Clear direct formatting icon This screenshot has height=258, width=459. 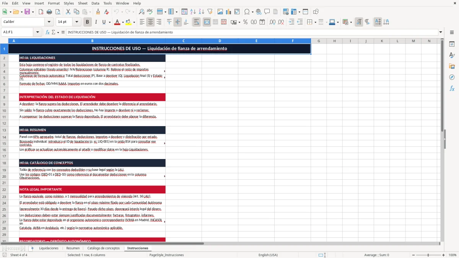click(107, 12)
